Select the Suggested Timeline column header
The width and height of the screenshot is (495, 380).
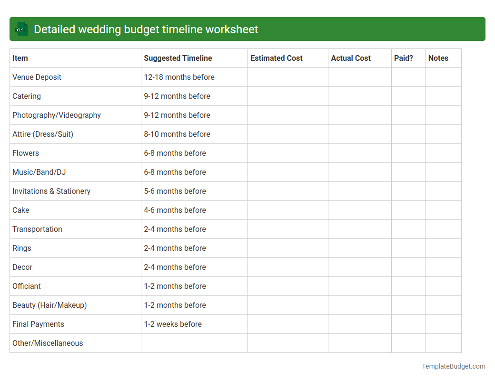[x=177, y=58]
